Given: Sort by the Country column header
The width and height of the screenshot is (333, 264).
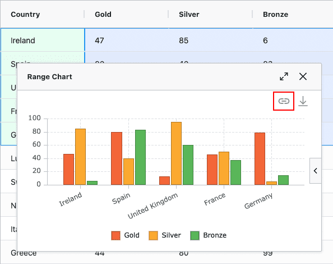Looking at the screenshot, I should tap(25, 14).
